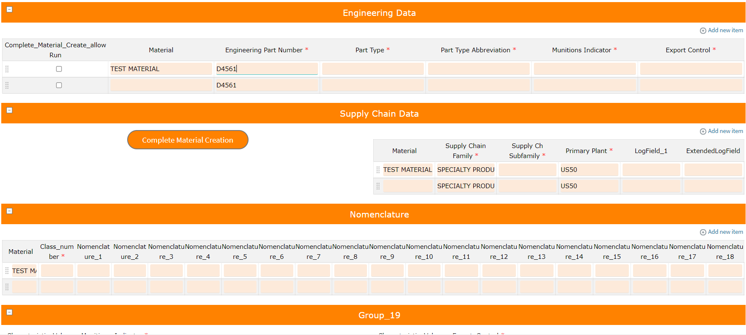Click first row Class_number field in Nomenclature
This screenshot has height=335, width=746.
(57, 271)
